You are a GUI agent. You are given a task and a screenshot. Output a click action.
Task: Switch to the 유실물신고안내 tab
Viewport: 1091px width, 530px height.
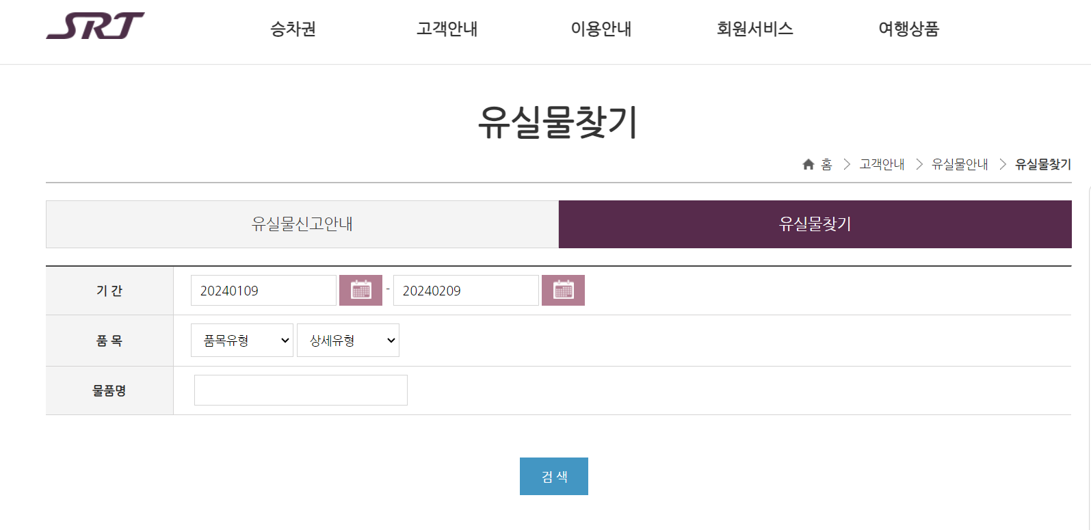click(302, 224)
